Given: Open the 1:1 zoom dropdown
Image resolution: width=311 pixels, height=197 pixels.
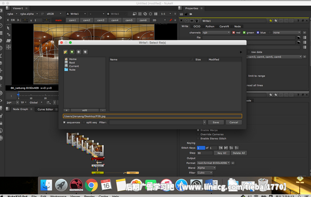Looking at the screenshot, I should pyautogui.click(x=166, y=14).
